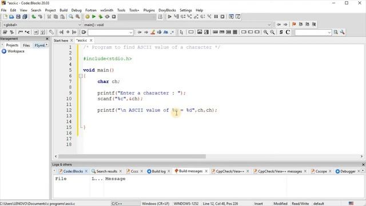Image resolution: width=366 pixels, height=206 pixels.
Task: Click the Clear all bookmarks icon
Action: pos(314,24)
